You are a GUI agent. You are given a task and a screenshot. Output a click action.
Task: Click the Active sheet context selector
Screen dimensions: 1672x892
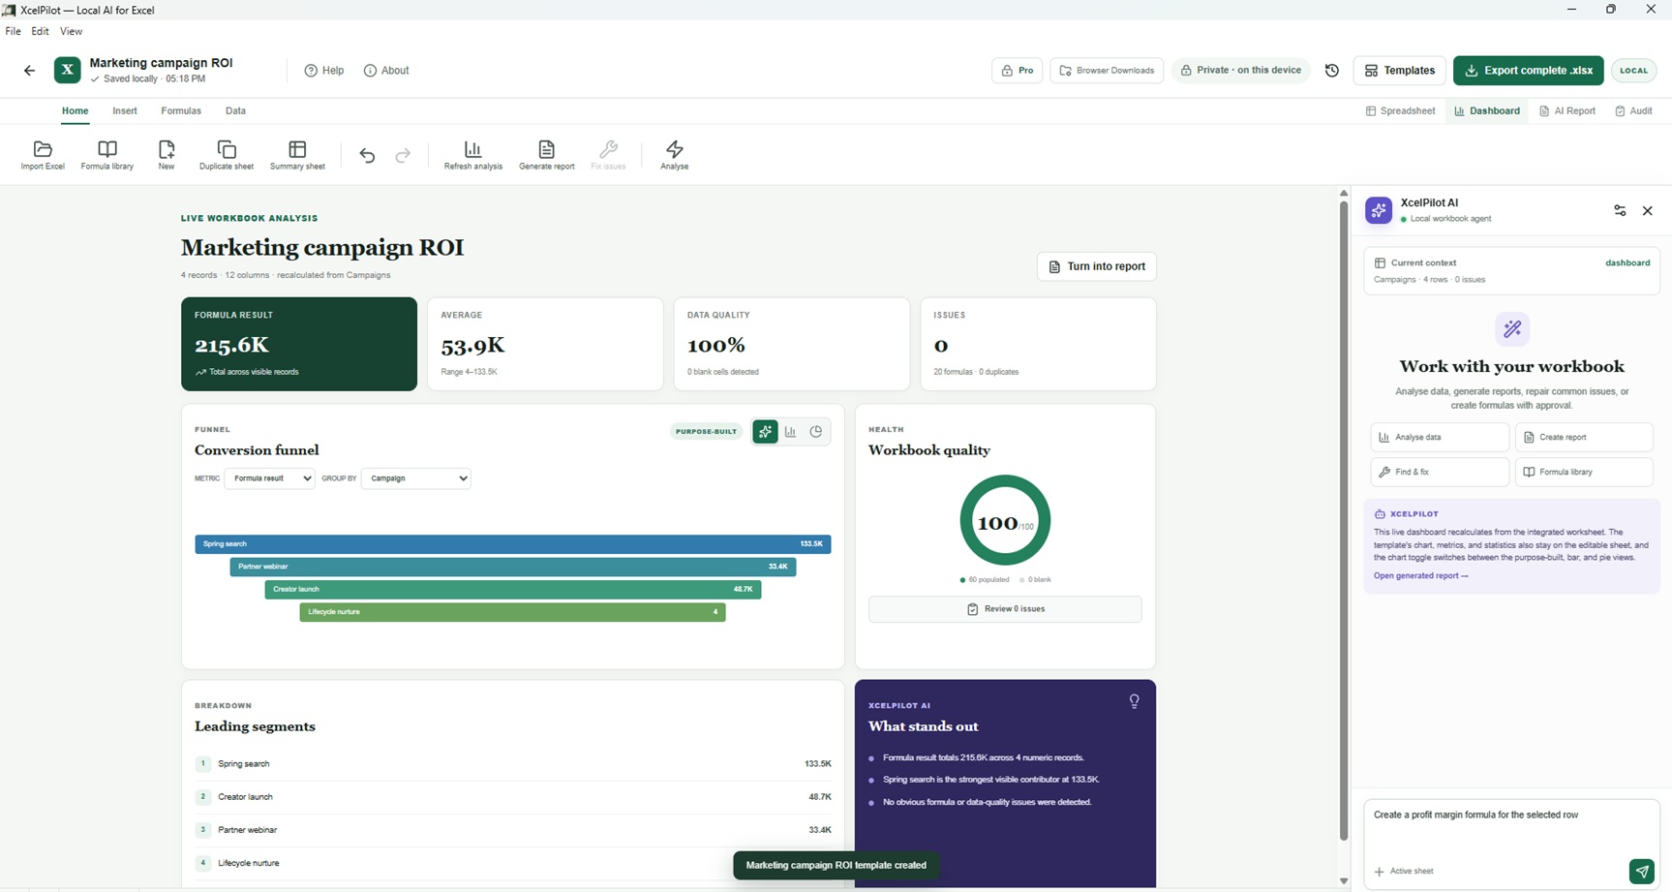(1404, 872)
